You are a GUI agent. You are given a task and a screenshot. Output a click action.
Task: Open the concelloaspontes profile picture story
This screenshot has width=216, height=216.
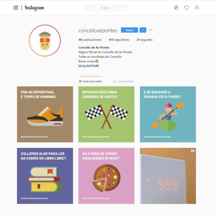coord(45,40)
